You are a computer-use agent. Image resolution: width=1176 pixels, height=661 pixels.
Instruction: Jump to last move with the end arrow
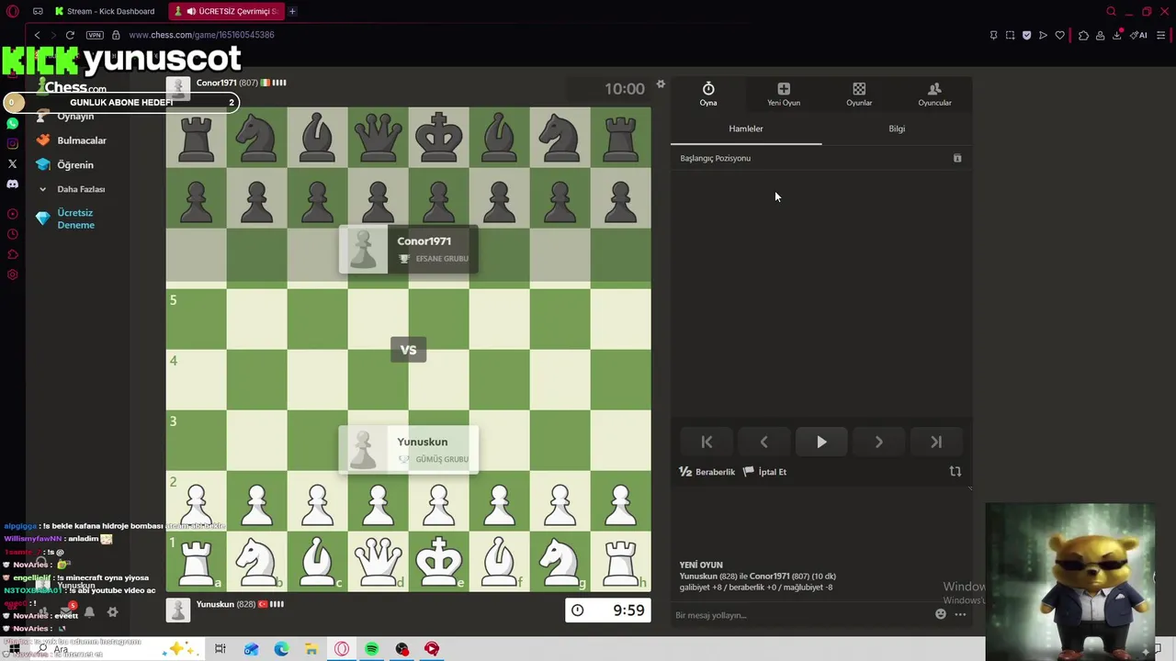(936, 442)
